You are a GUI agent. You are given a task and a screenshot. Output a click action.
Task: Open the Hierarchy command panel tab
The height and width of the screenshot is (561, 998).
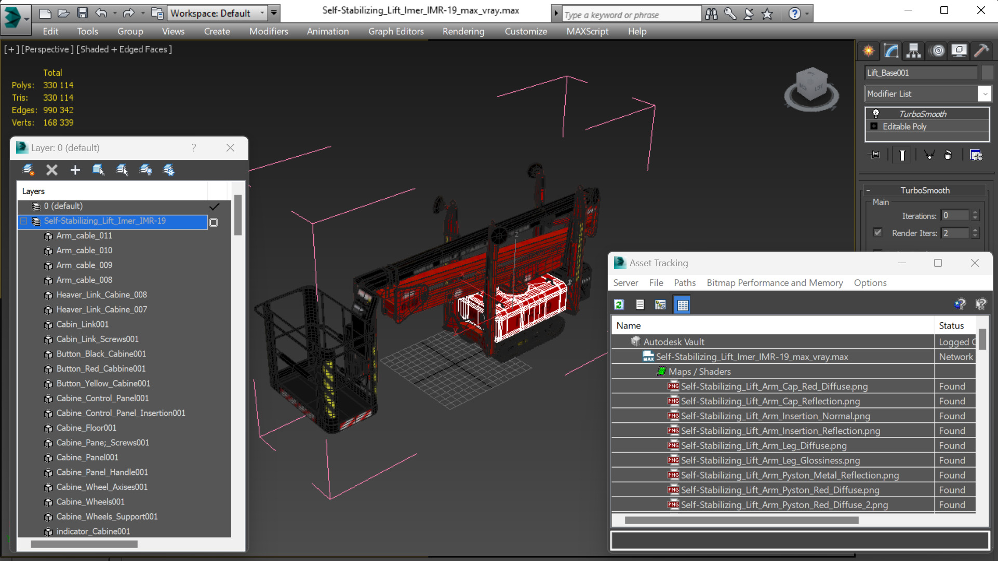click(913, 51)
